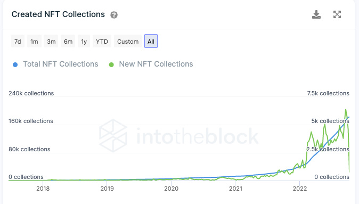
Task: Select the All time range
Action: pyautogui.click(x=151, y=41)
